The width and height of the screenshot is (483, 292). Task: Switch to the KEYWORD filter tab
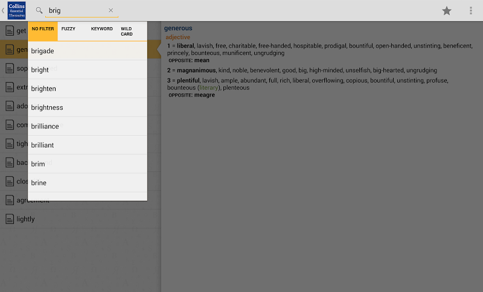[102, 31]
